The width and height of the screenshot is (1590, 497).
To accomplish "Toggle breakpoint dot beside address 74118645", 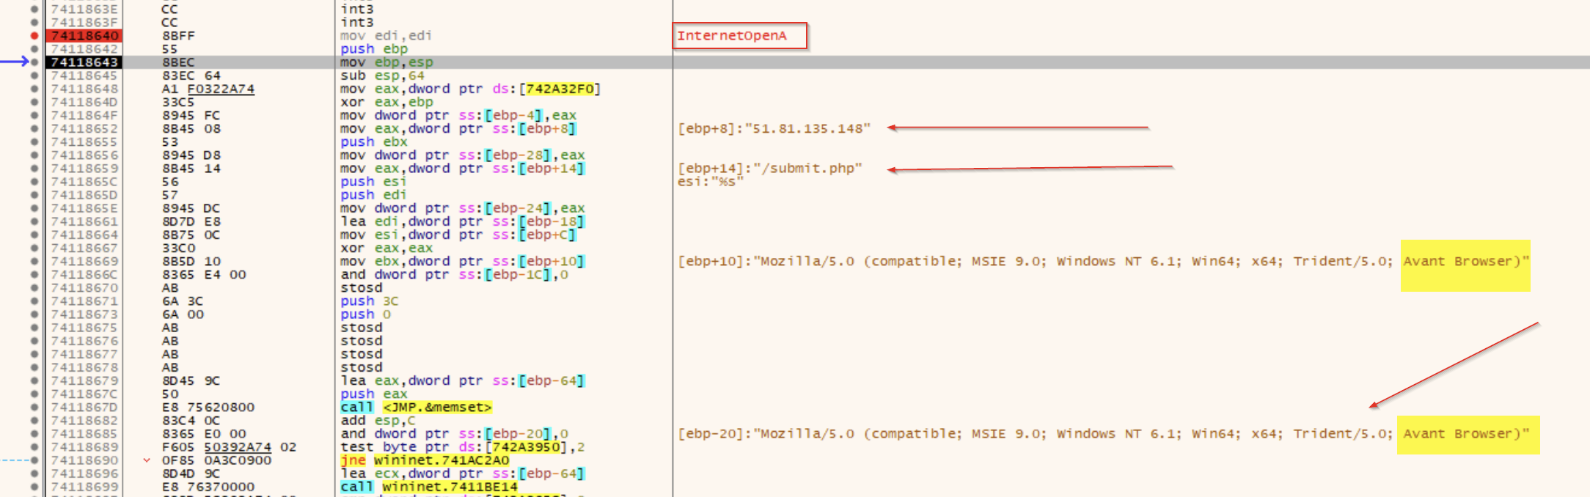I will point(34,76).
